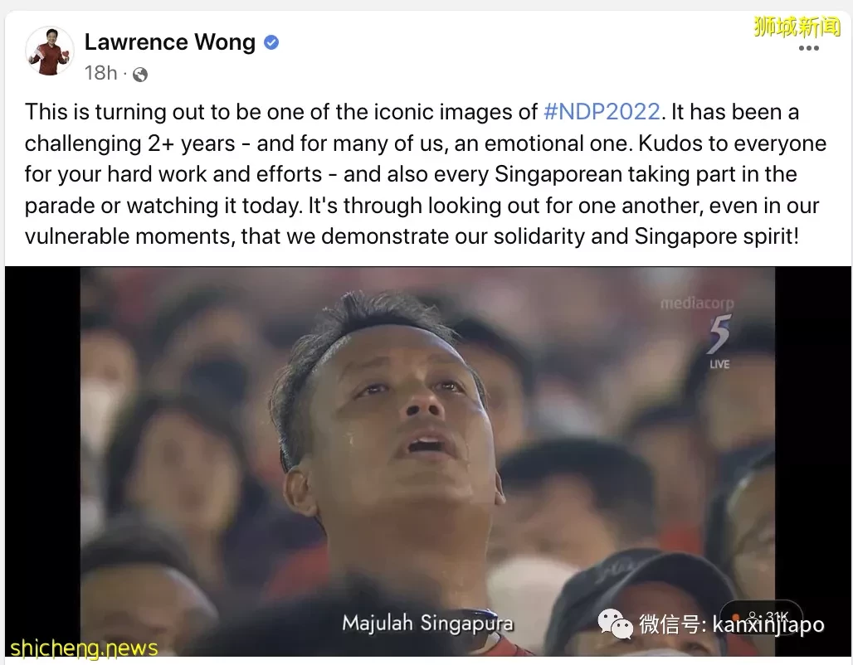Click the globe public-privacy icon
Viewport: 853px width, 665px height.
pos(139,74)
